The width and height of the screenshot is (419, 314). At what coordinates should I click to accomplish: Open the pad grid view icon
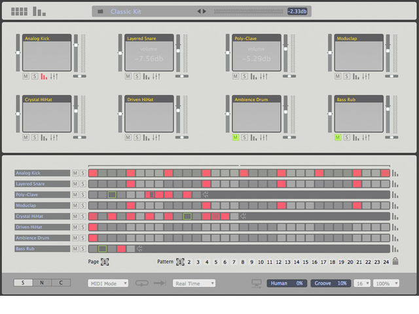[19, 12]
